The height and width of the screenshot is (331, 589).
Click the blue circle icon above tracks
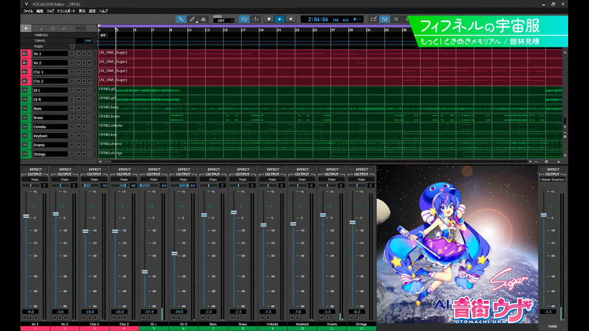pos(53,29)
